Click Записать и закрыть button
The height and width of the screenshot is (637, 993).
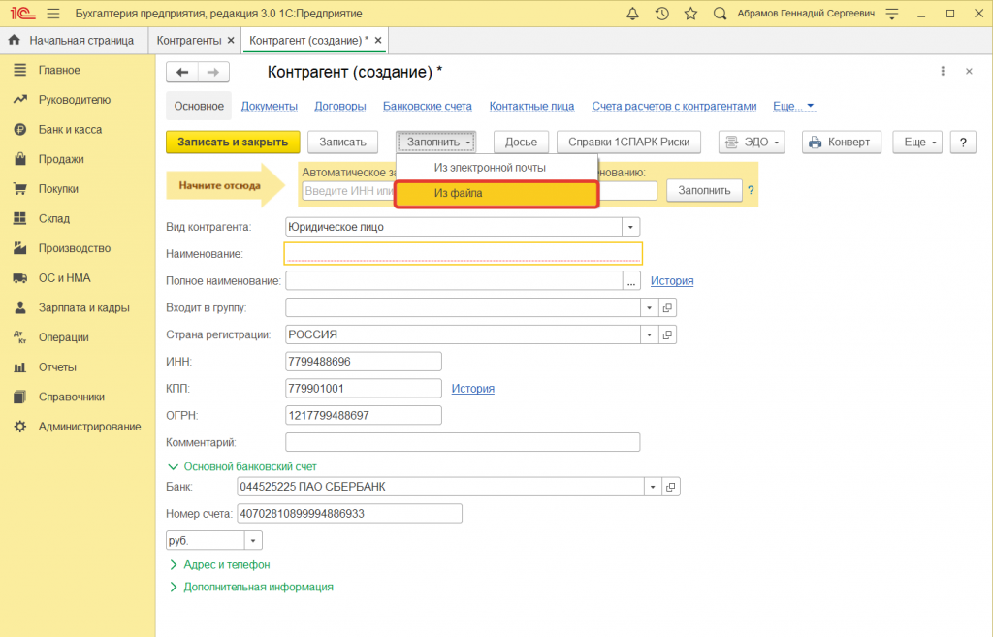233,142
